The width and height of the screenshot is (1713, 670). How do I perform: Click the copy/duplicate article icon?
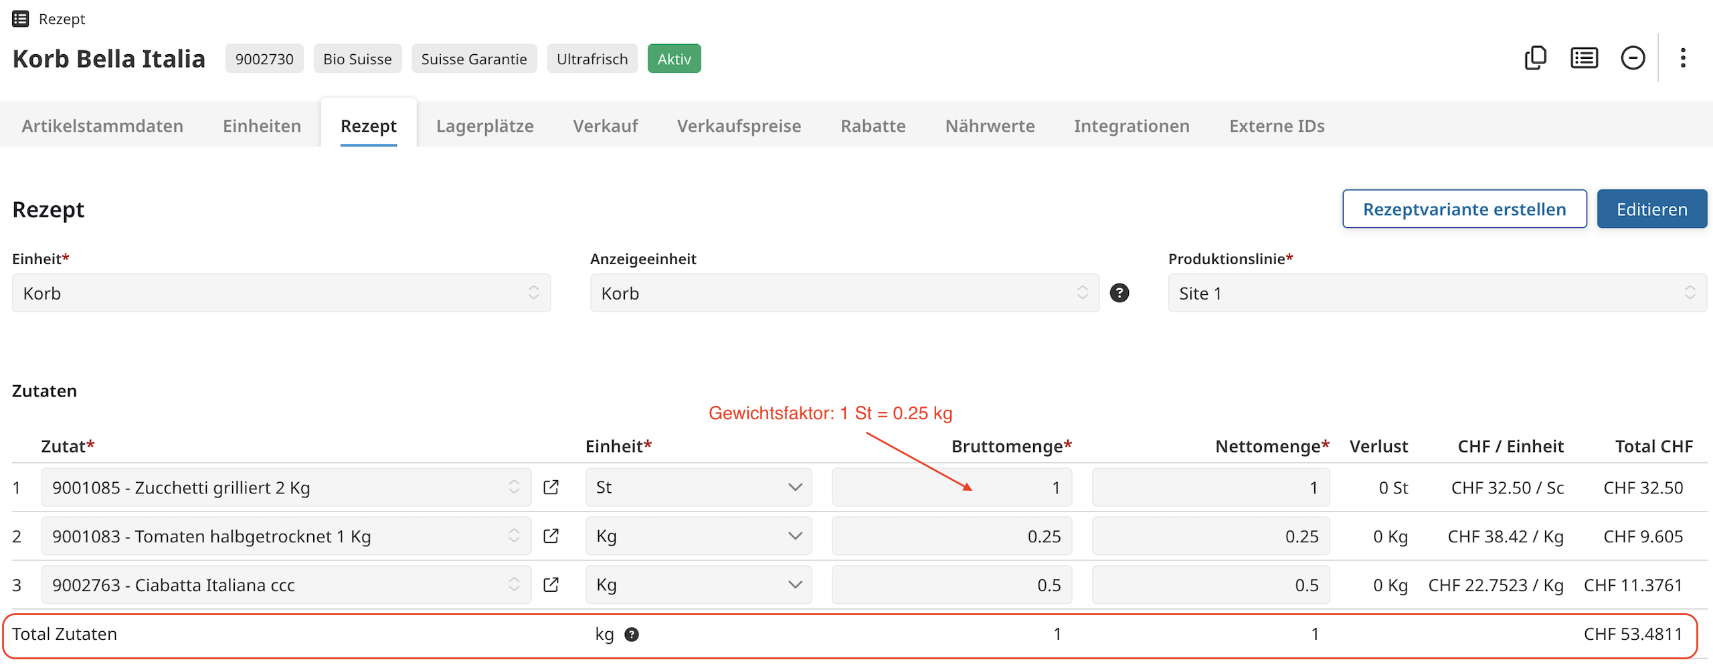click(x=1535, y=58)
